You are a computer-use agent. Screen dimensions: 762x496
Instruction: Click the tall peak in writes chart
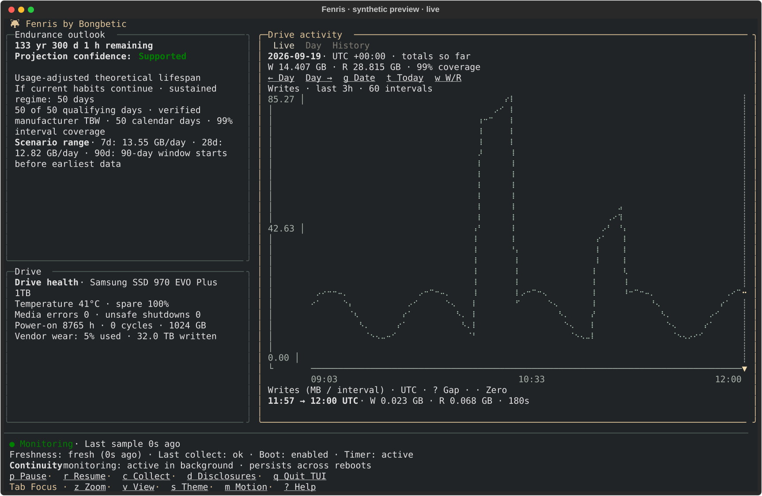click(509, 99)
